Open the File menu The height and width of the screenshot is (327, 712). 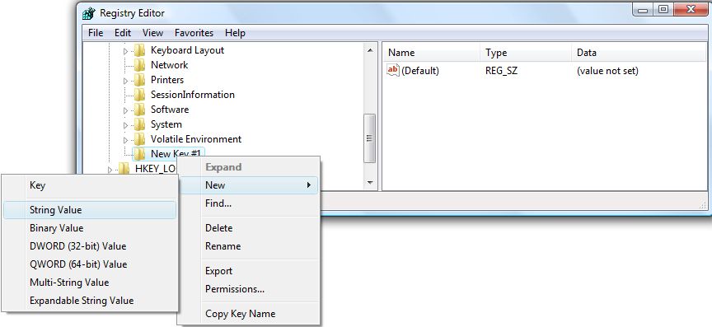96,33
